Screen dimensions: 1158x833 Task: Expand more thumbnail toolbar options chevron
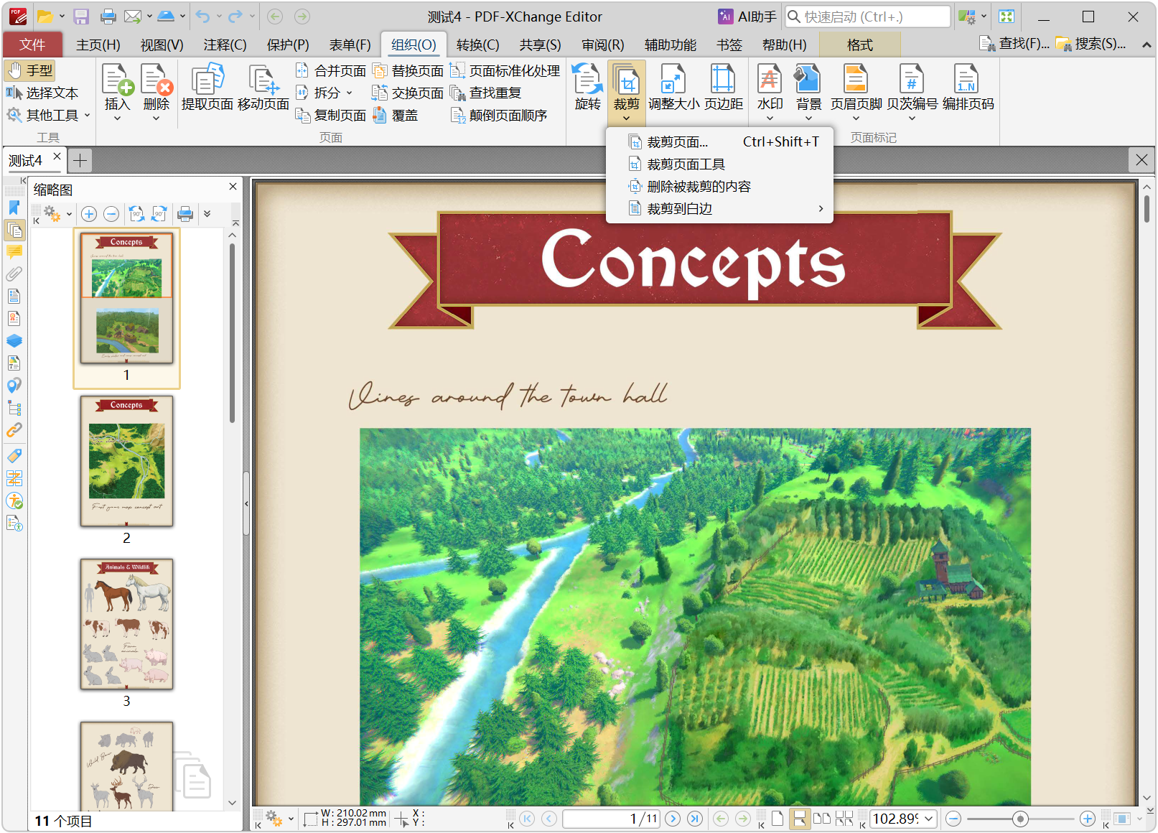tap(207, 214)
